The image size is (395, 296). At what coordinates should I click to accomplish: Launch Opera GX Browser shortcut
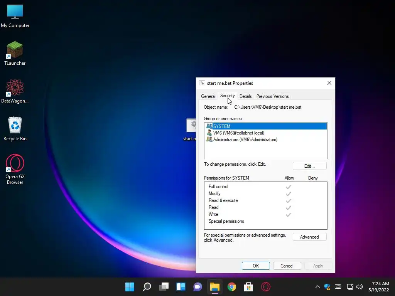point(15,169)
